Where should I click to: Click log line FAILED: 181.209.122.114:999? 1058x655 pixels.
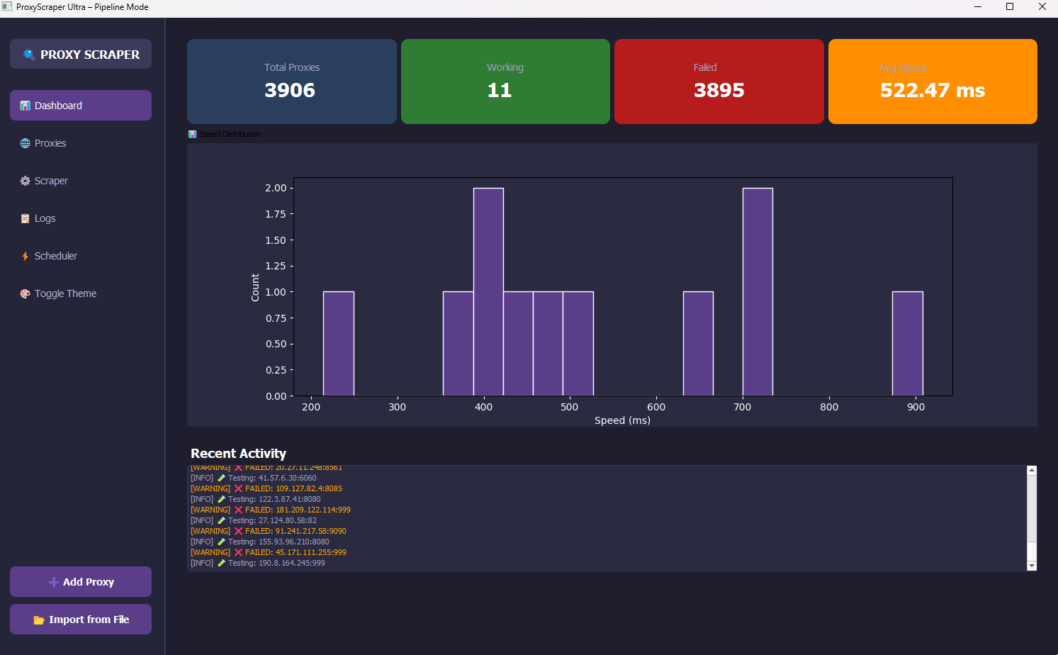271,510
